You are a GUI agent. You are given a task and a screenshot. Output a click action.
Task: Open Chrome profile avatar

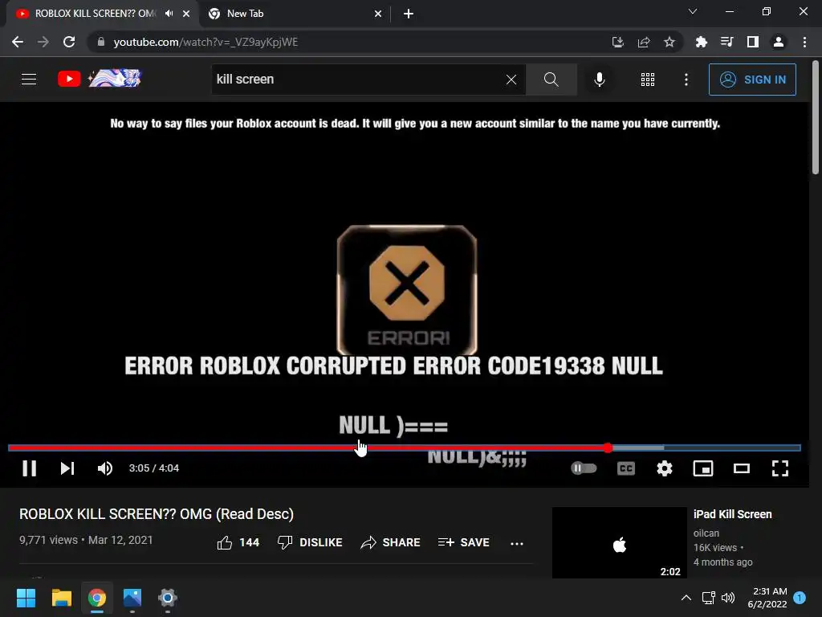pos(779,42)
